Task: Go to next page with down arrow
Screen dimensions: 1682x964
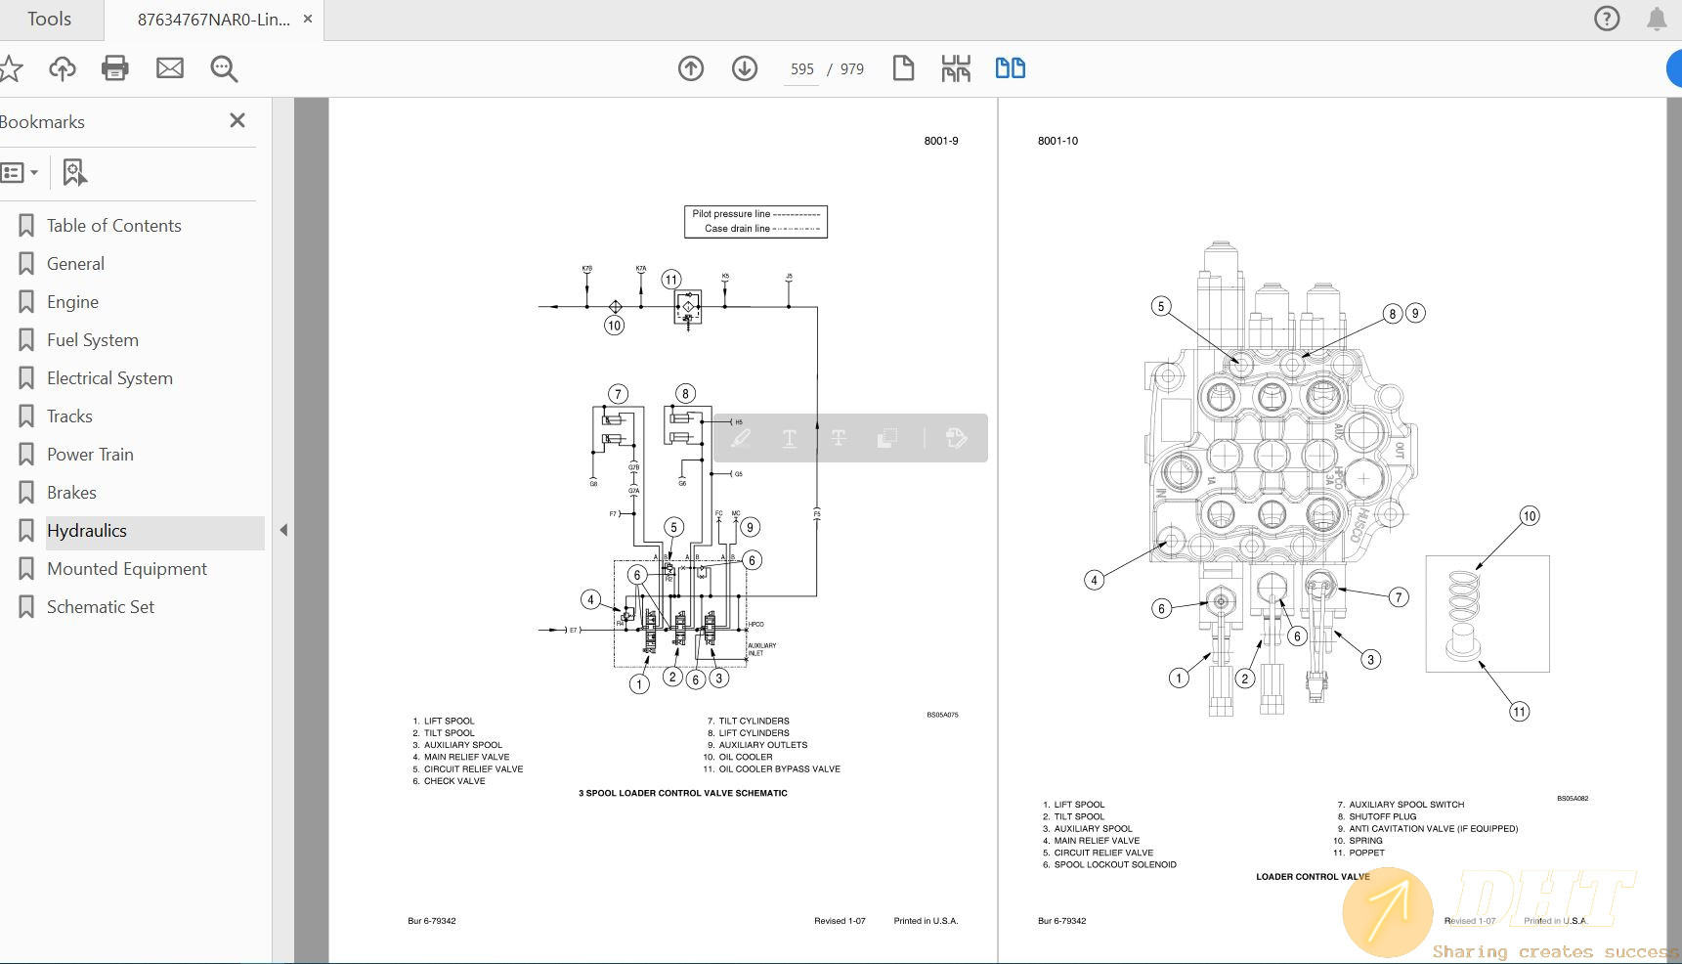Action: (745, 68)
